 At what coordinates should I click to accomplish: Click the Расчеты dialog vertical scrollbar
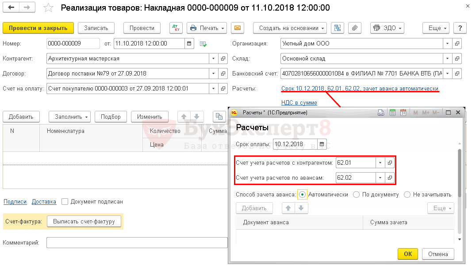tap(460, 172)
